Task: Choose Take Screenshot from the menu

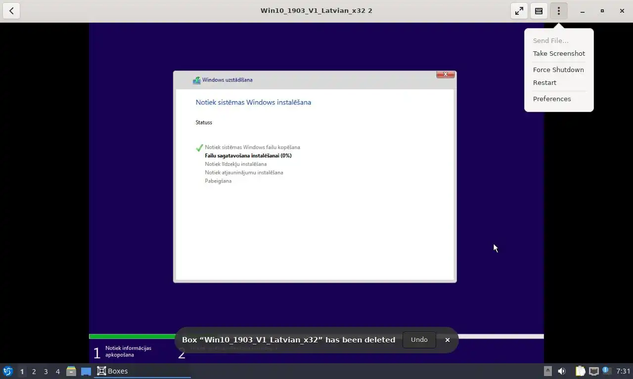Action: point(559,53)
